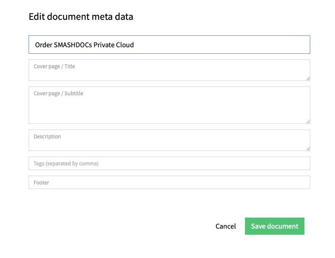Place cursor after the word Cloud

pyautogui.click(x=134, y=45)
